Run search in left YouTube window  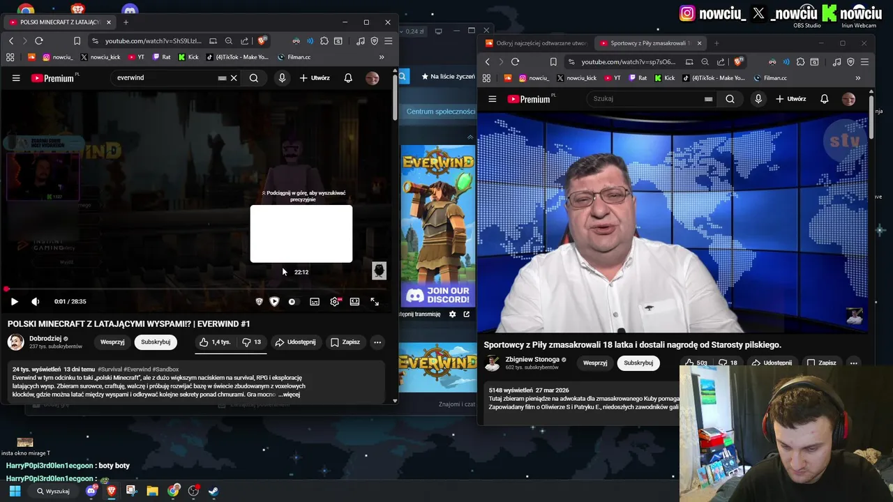pos(254,78)
